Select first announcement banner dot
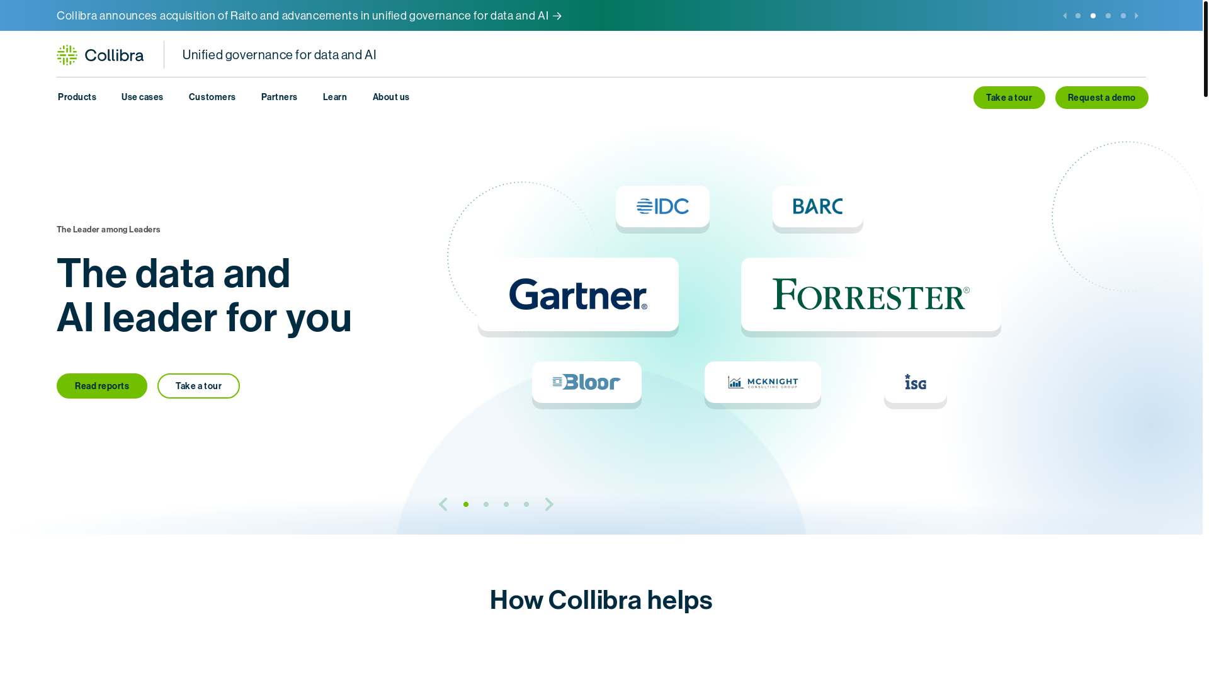 [1078, 16]
